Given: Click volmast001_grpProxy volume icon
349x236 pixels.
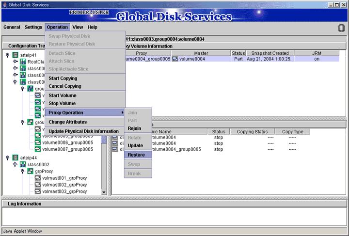Looking at the screenshot, I should tap(38, 178).
